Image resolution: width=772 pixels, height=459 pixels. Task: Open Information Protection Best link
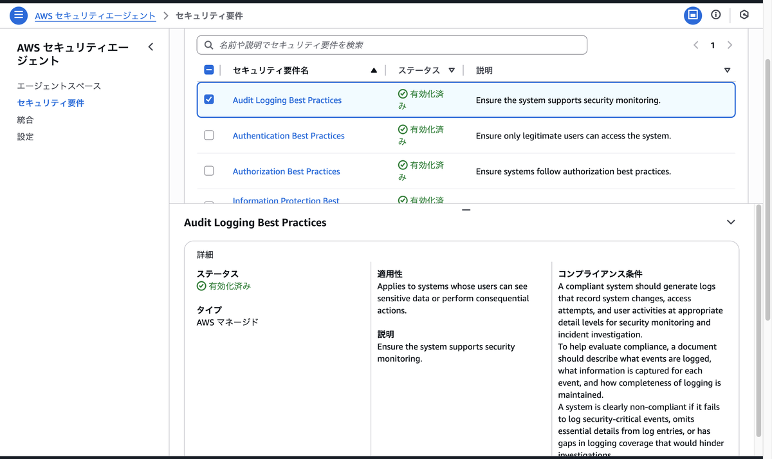pyautogui.click(x=286, y=200)
